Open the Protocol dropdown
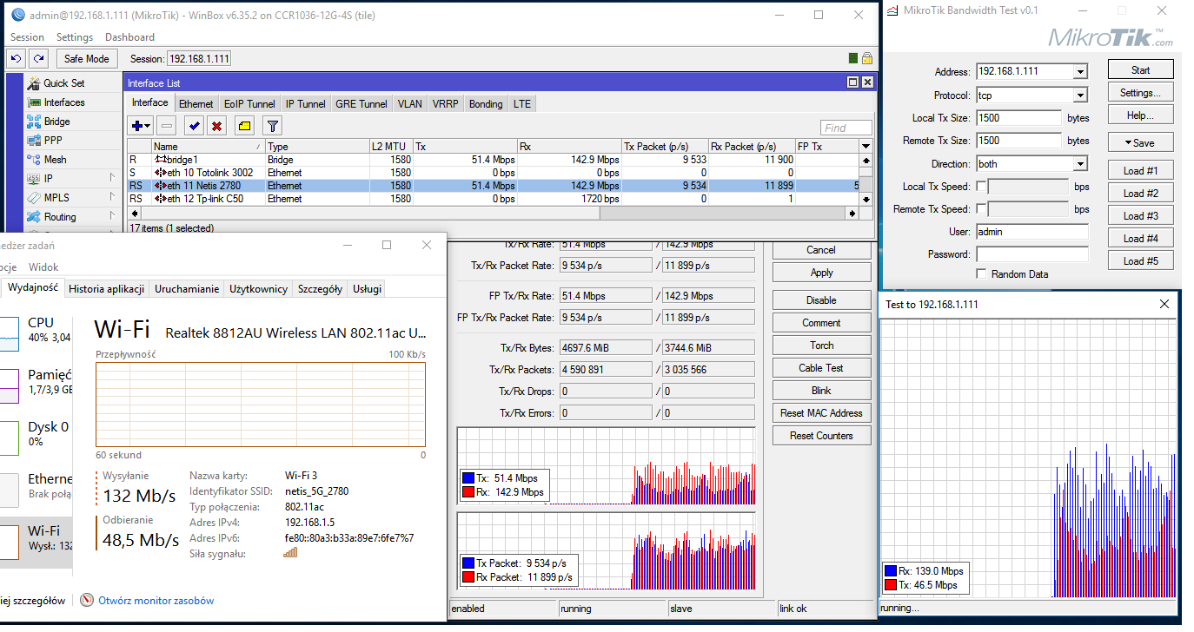 pos(1080,95)
